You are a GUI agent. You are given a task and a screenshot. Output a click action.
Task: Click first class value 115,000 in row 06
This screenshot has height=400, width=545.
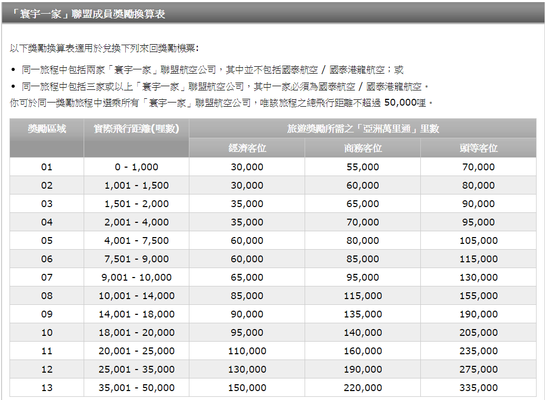[479, 259]
